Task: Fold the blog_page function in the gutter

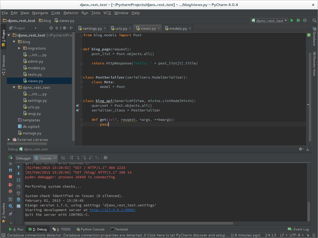Action: [81, 49]
